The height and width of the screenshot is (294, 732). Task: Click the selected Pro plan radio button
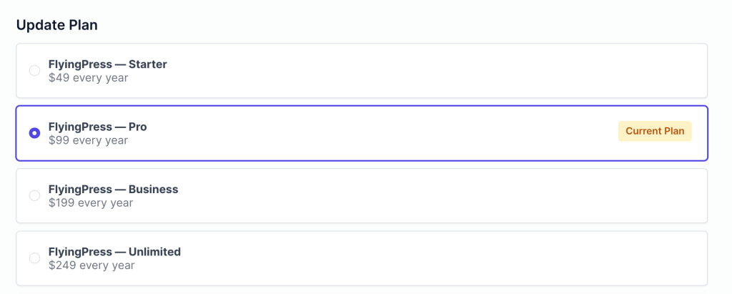point(34,133)
